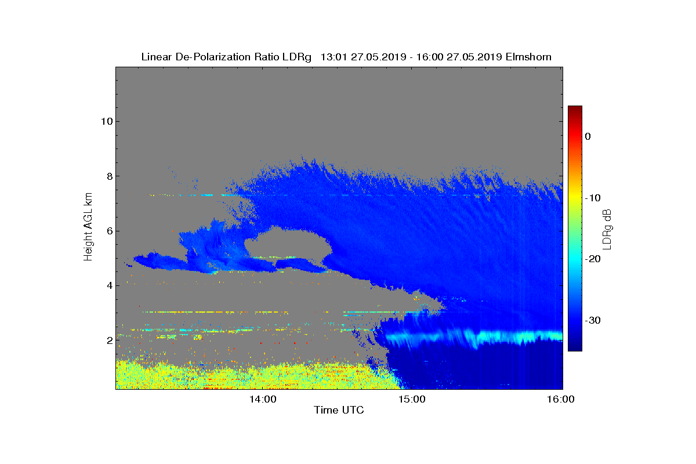Image resolution: width=696 pixels, height=464 pixels.
Task: Click the plot title mentioning Elmshorn
Action: (346, 57)
